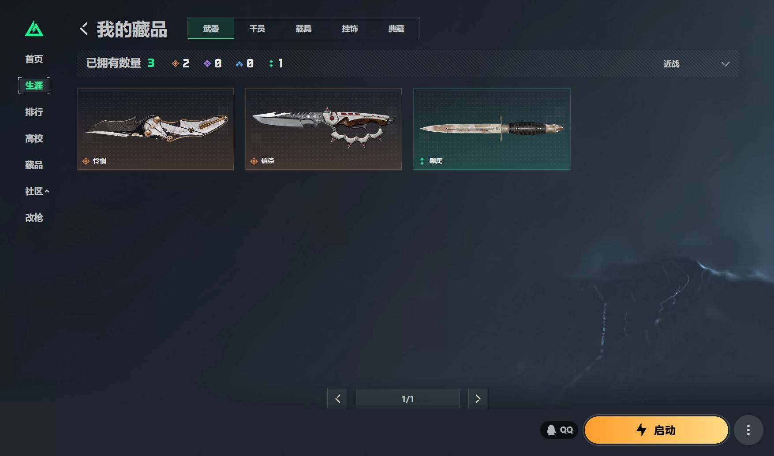The image size is (774, 456).
Task: Open 改枪 in the sidebar
Action: coord(34,218)
